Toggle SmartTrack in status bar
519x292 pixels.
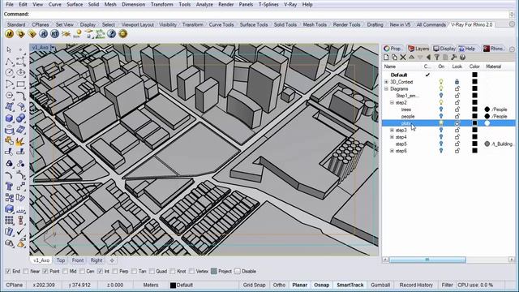(350, 285)
